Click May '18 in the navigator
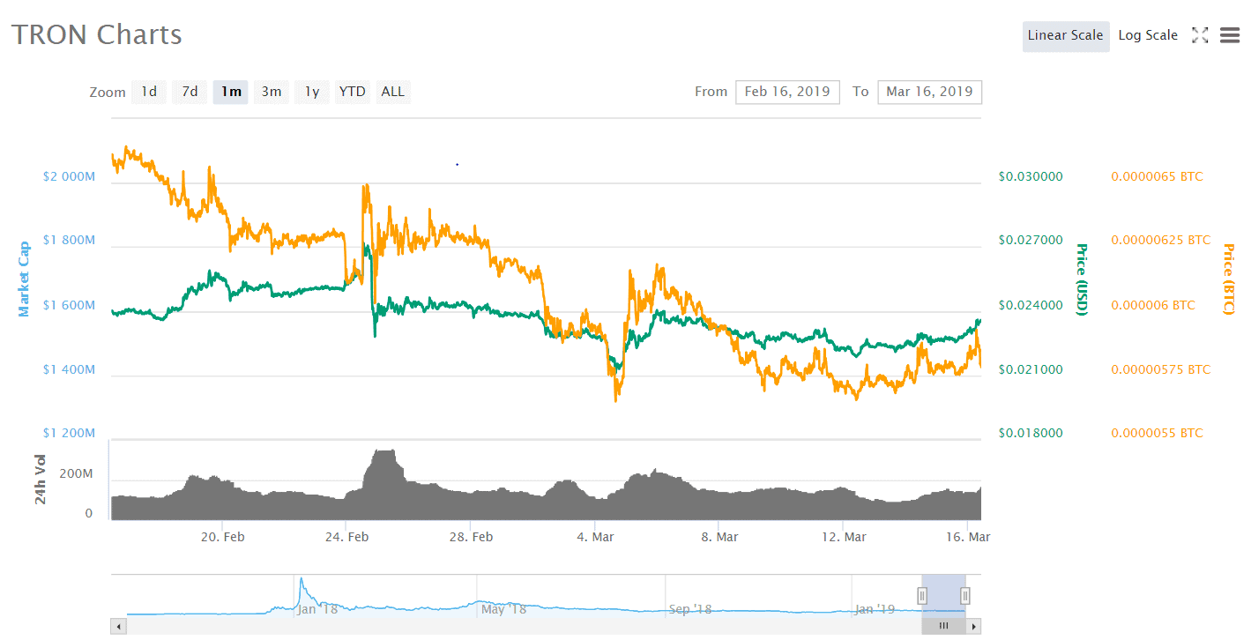The height and width of the screenshot is (640, 1251). click(504, 608)
